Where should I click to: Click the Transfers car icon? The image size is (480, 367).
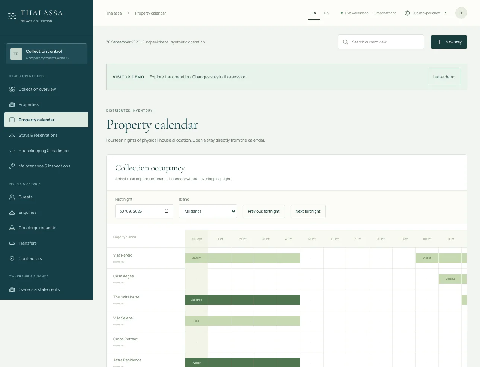tap(12, 243)
